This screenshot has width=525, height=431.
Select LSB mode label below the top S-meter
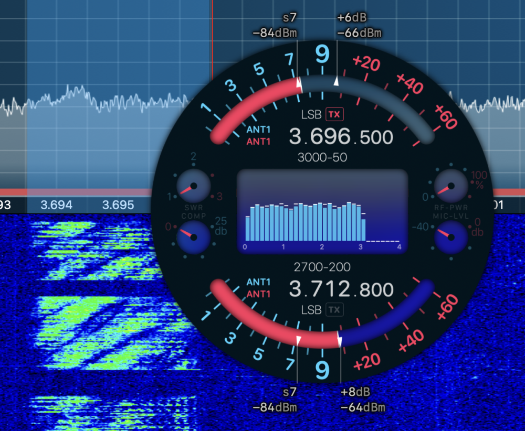pos(311,115)
